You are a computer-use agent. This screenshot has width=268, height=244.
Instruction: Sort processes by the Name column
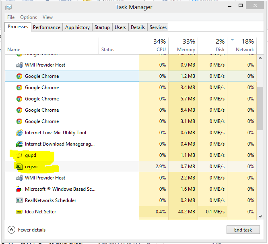tap(52, 46)
